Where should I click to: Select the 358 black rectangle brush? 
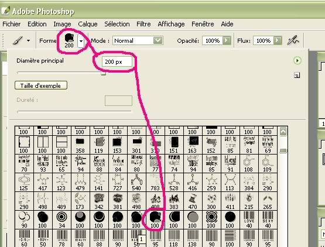click(x=80, y=145)
